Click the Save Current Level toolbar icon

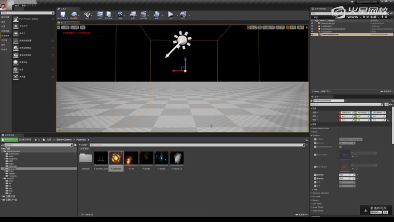62,15
